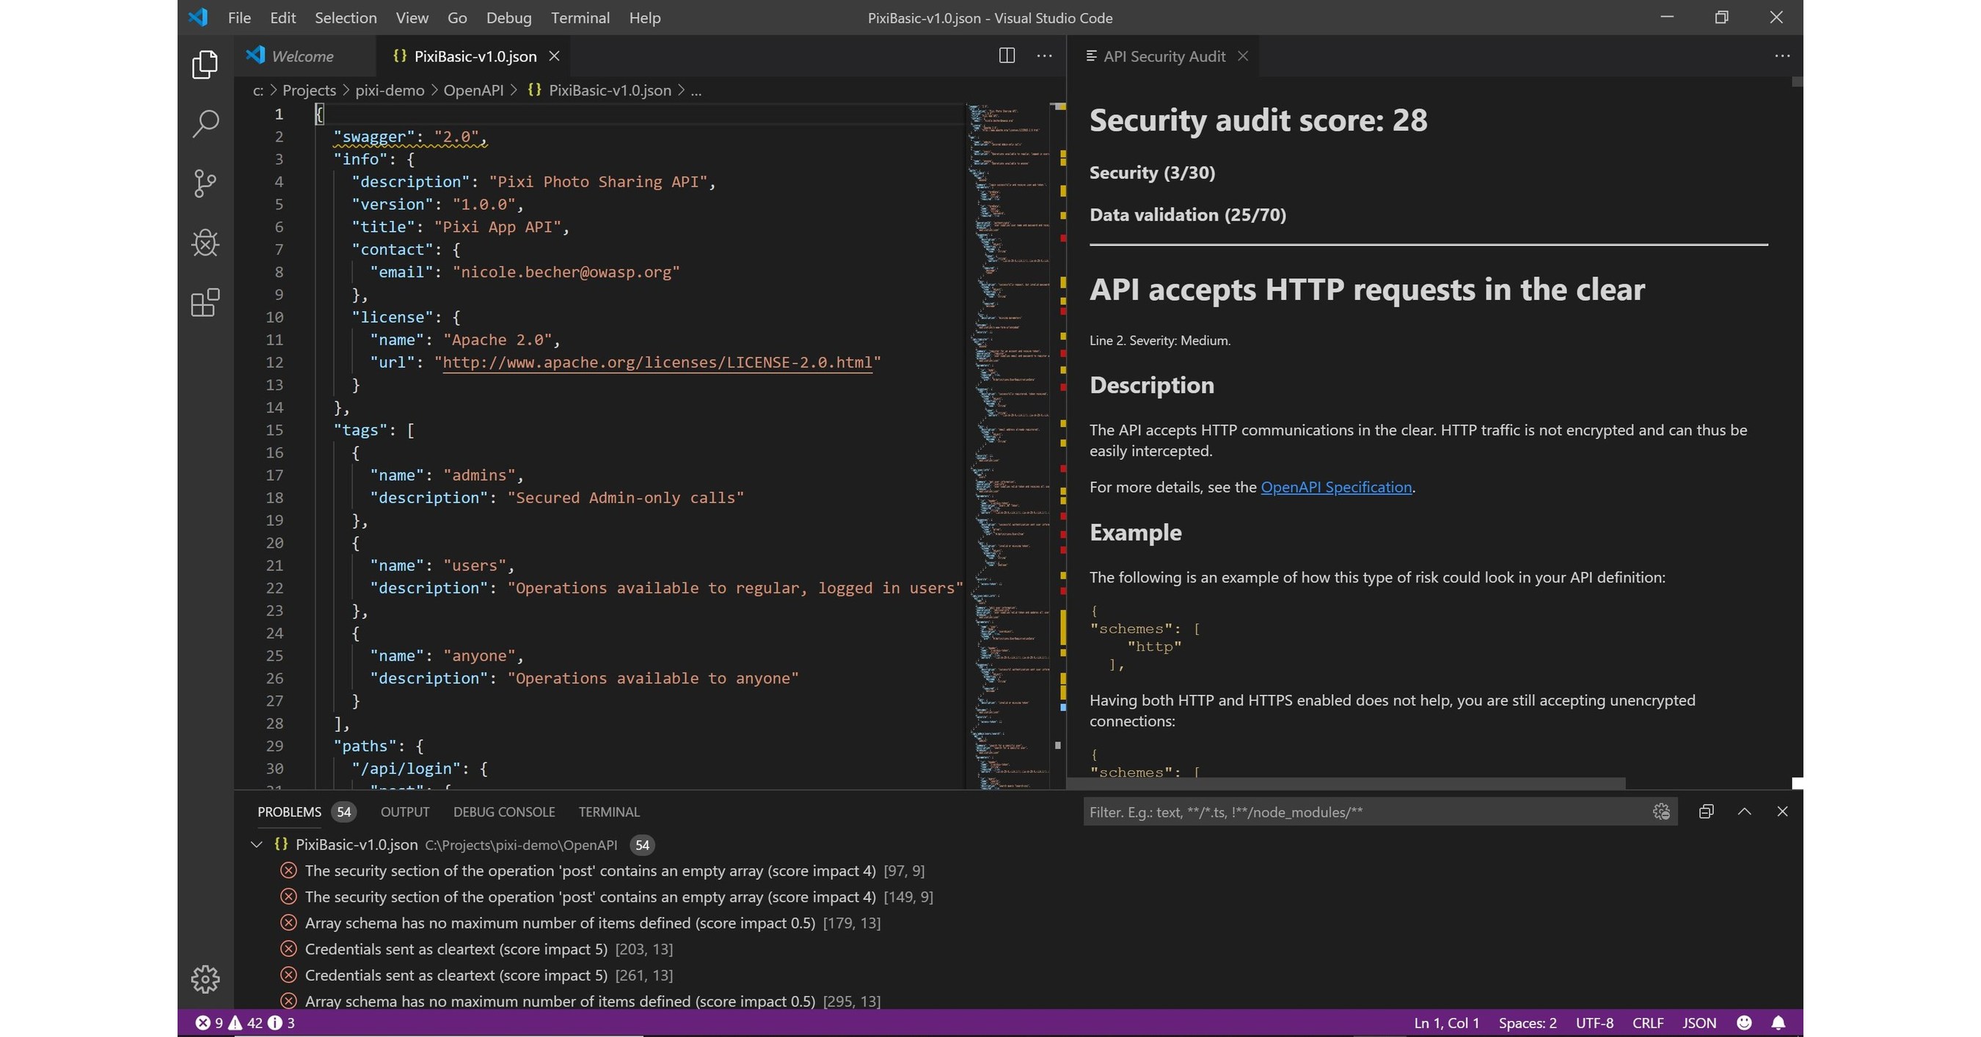Open the feedback smiley in status bar

(1744, 1022)
